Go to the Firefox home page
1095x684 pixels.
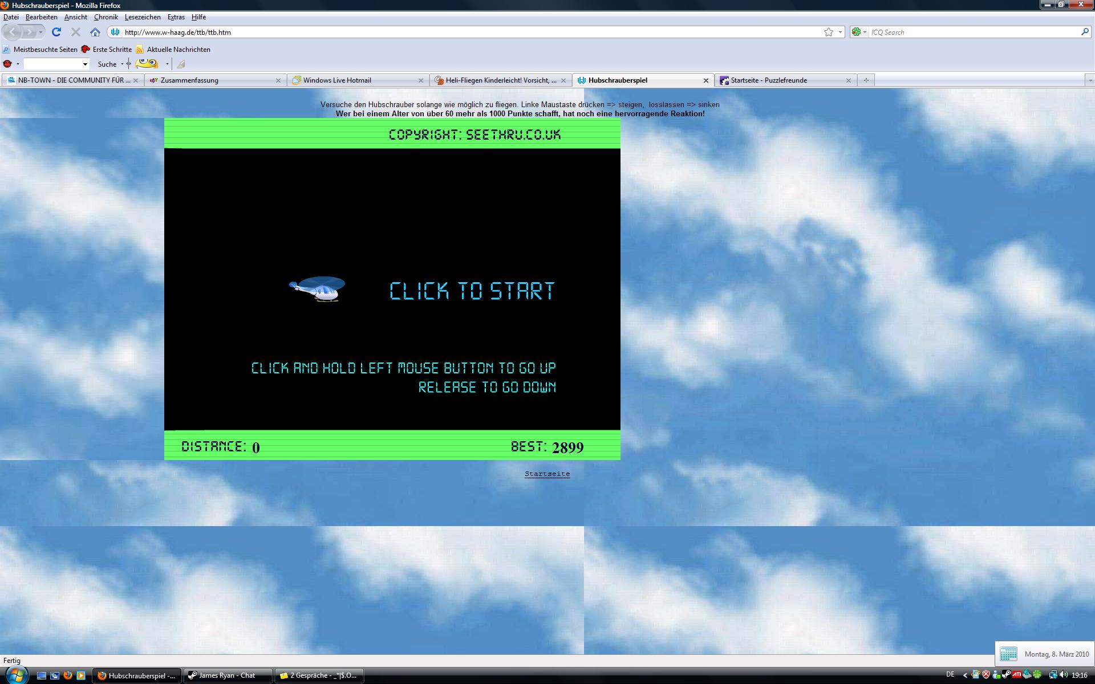point(95,32)
